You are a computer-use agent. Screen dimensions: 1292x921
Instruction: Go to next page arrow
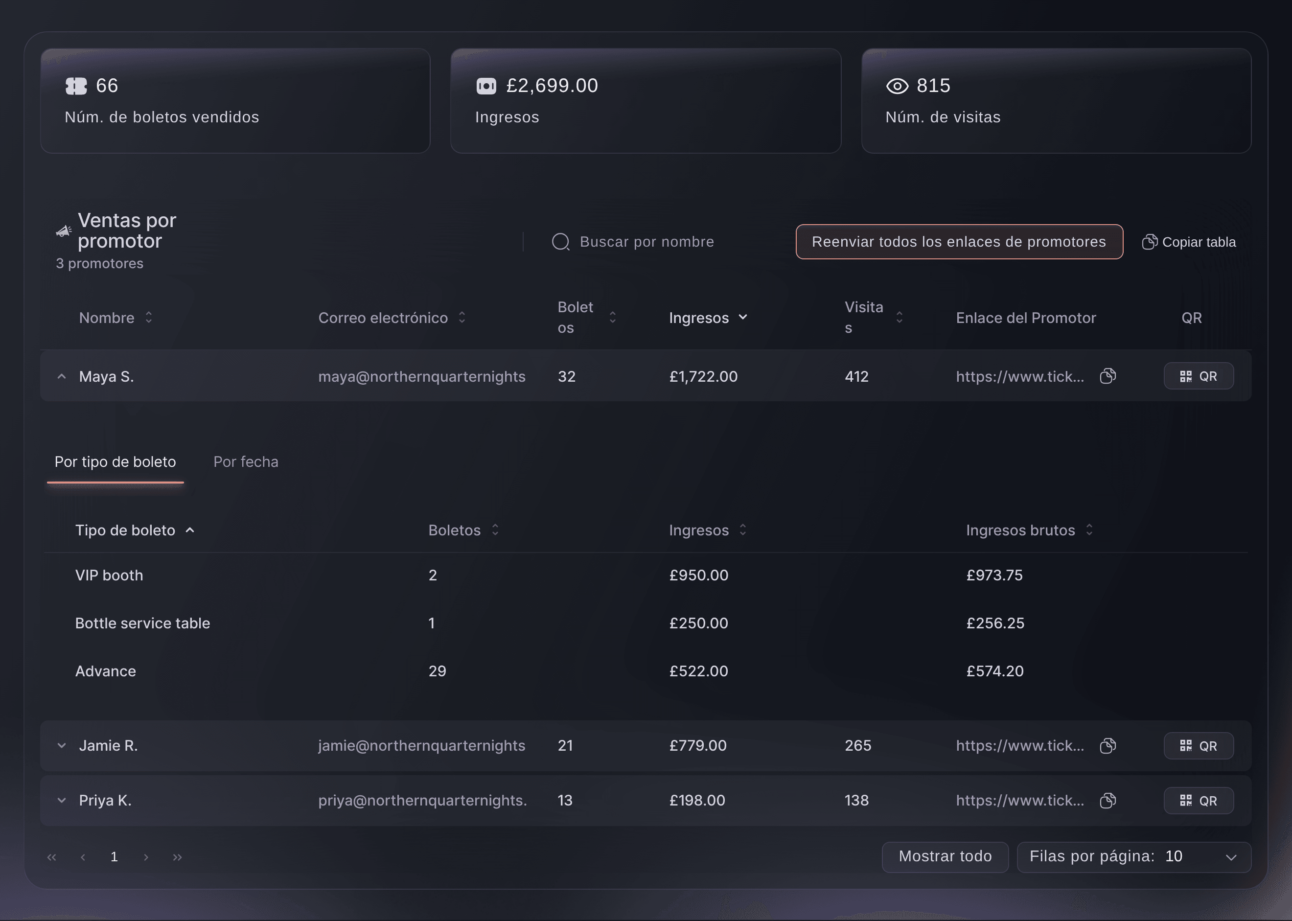[x=146, y=857]
